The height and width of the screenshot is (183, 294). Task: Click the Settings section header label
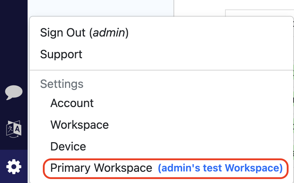tap(62, 84)
